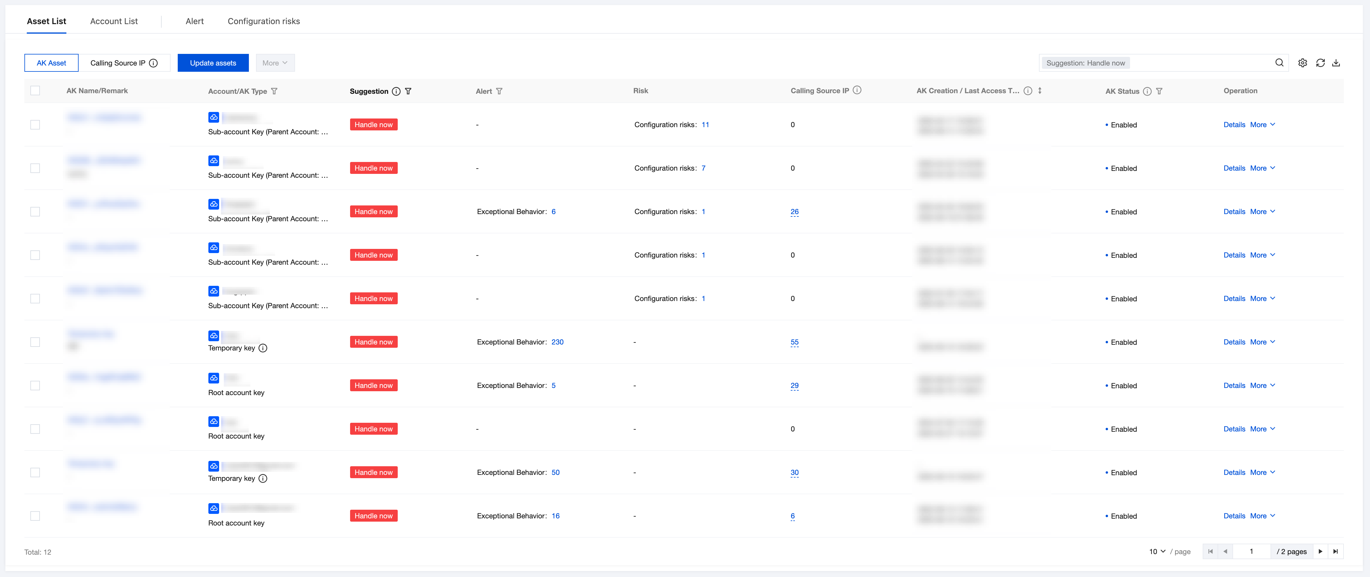Click the Update assets button
Image resolution: width=1370 pixels, height=577 pixels.
(213, 63)
